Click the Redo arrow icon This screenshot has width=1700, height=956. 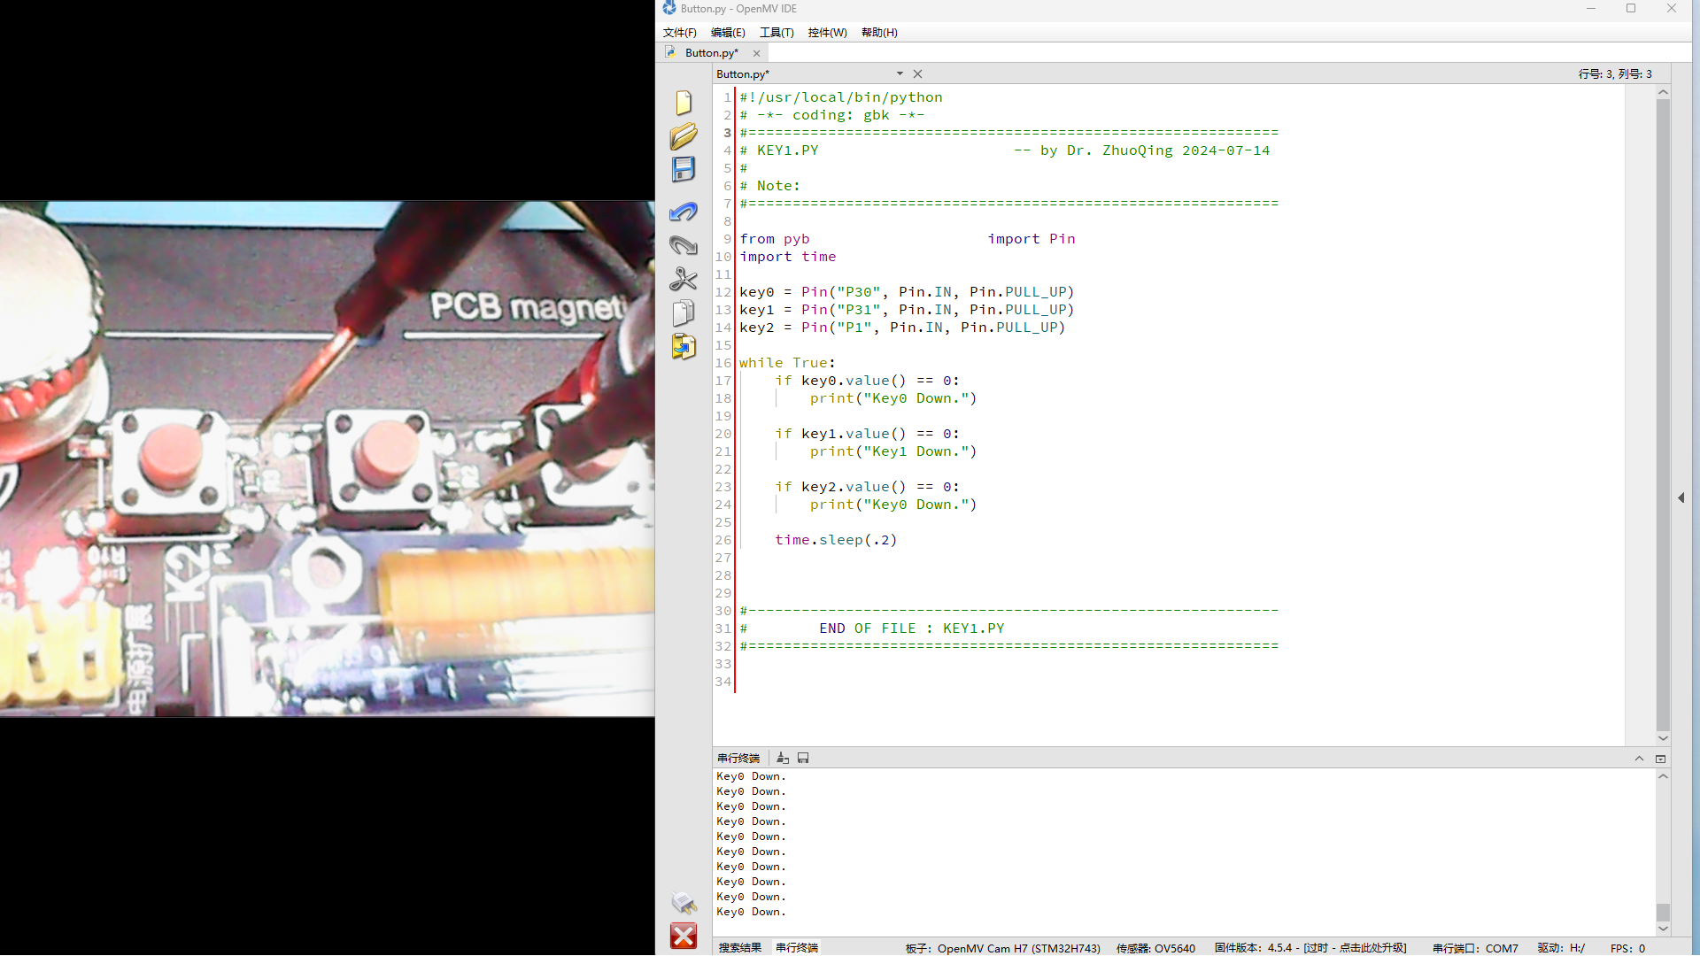683,245
